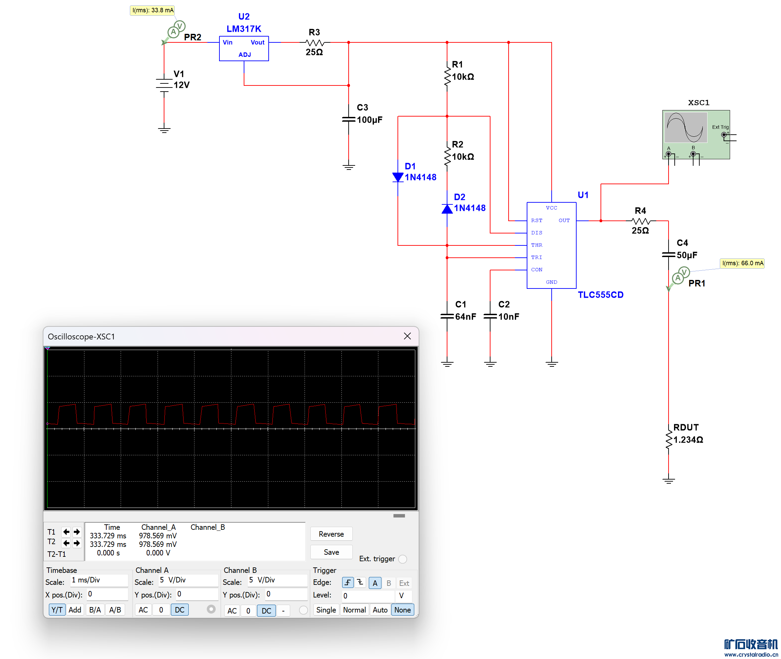The height and width of the screenshot is (659, 781).
Task: Set trigger mode to None
Action: click(x=402, y=610)
